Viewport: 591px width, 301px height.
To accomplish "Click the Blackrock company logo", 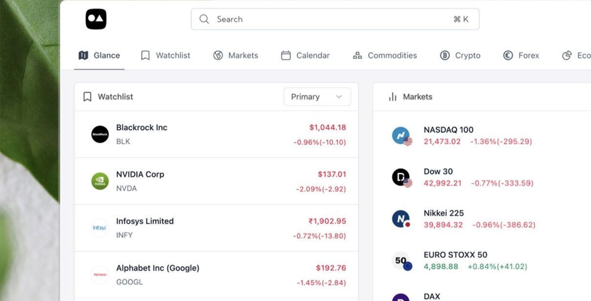I will [100, 134].
